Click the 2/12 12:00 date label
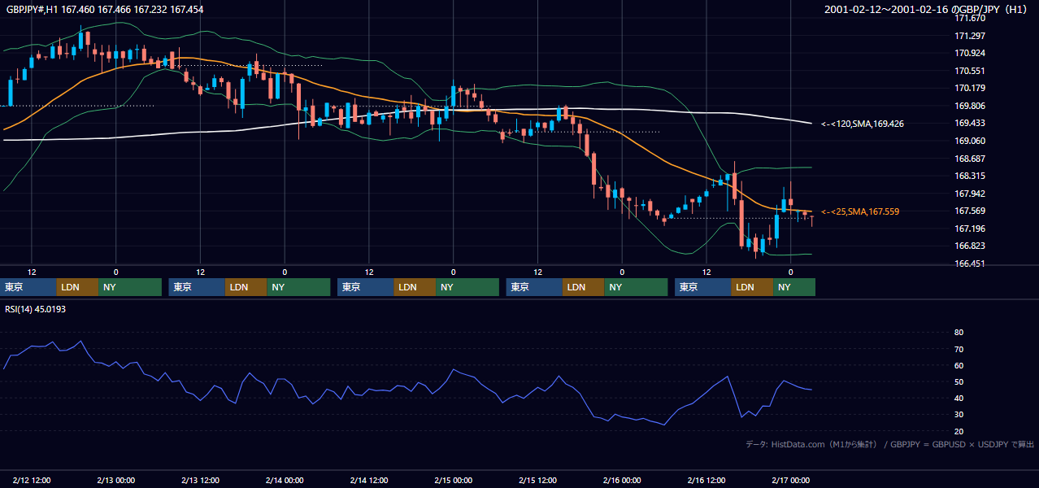 (32, 480)
